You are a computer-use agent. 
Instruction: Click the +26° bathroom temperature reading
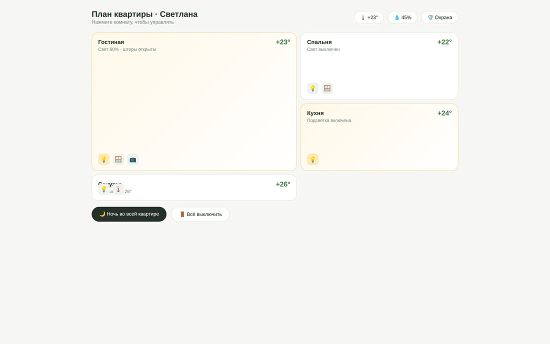[x=282, y=184]
